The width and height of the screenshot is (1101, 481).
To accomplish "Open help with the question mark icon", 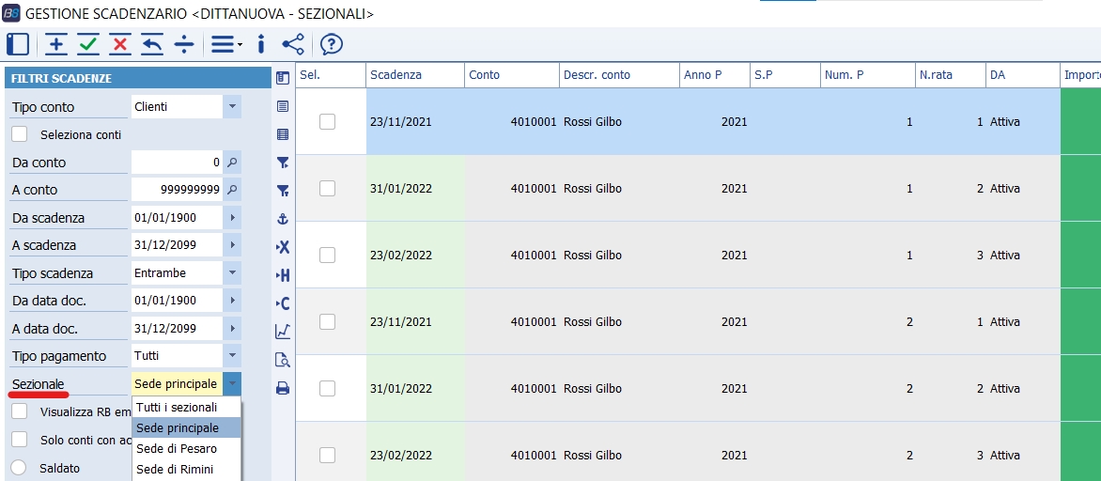I will (332, 44).
